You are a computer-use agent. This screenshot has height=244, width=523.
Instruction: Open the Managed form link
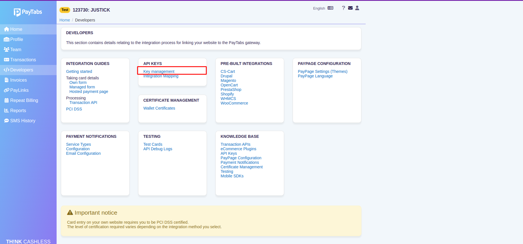pos(82,87)
